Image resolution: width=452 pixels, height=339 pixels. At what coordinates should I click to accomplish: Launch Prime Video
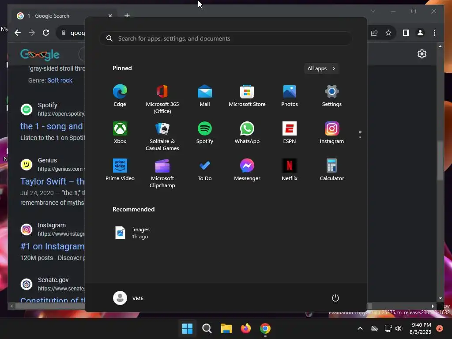point(120,170)
